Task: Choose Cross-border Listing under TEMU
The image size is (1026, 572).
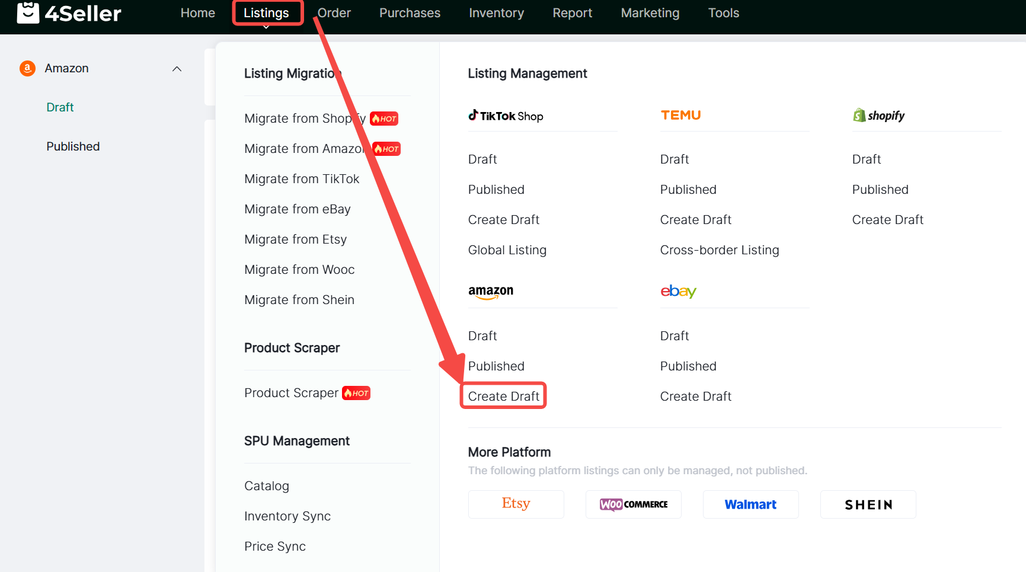Action: pyautogui.click(x=719, y=250)
